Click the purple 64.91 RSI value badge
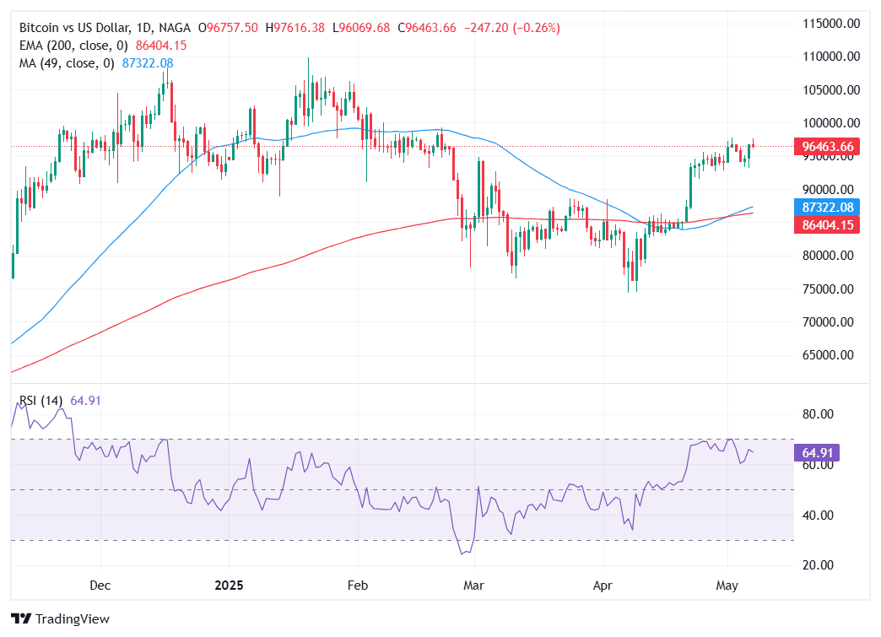The height and width of the screenshot is (637, 881). pos(815,453)
